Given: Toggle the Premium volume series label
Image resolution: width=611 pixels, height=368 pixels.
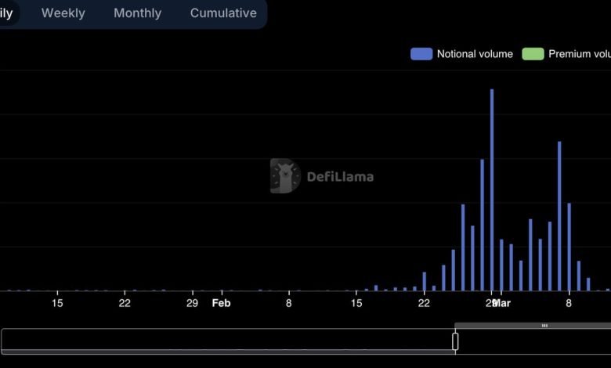Looking at the screenshot, I should click(x=580, y=54).
